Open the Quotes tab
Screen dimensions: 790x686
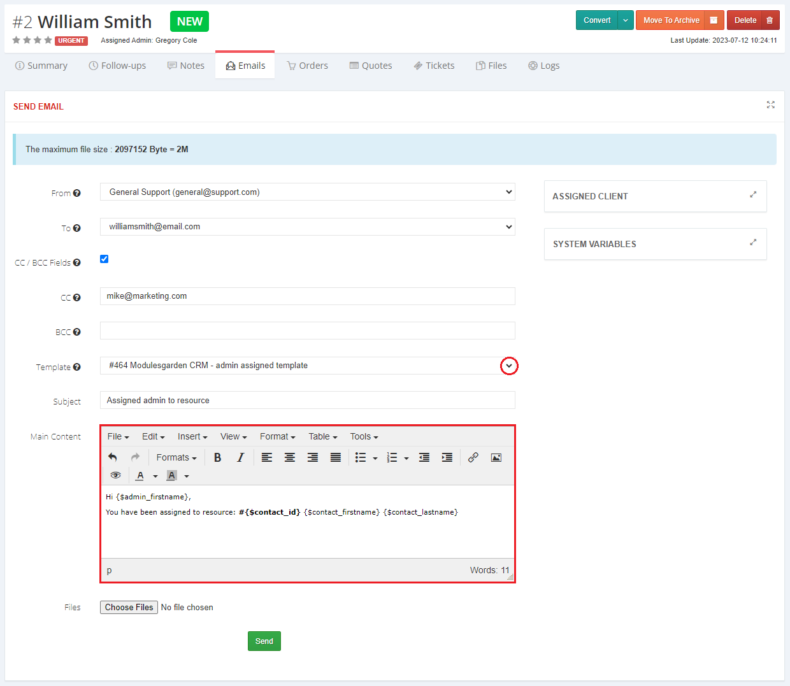pos(371,66)
